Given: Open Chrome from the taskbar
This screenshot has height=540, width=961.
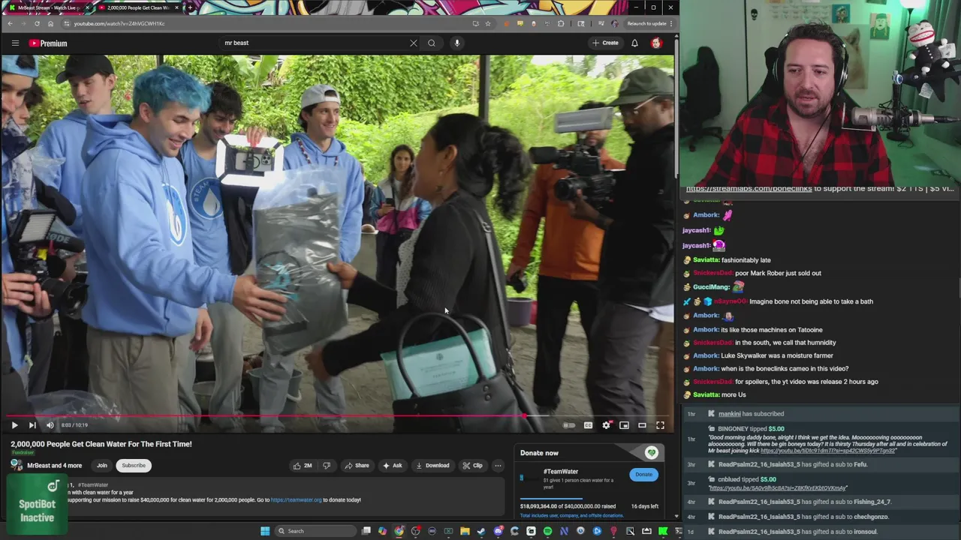Looking at the screenshot, I should click(399, 531).
